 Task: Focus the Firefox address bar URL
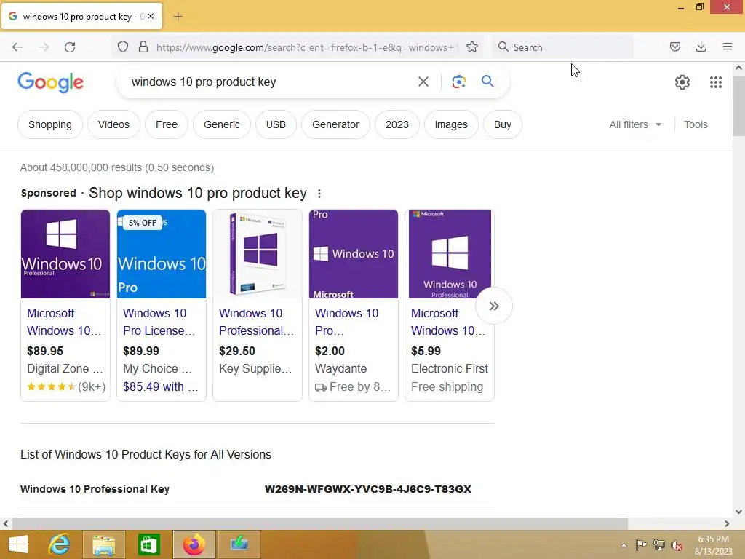tap(307, 47)
